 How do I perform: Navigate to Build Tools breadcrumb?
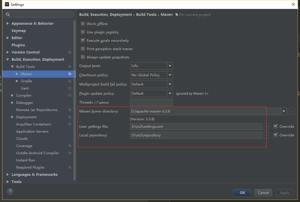click(x=146, y=14)
